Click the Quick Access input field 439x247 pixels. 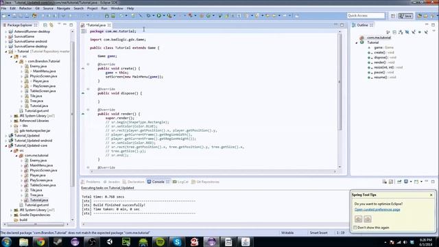click(x=366, y=16)
